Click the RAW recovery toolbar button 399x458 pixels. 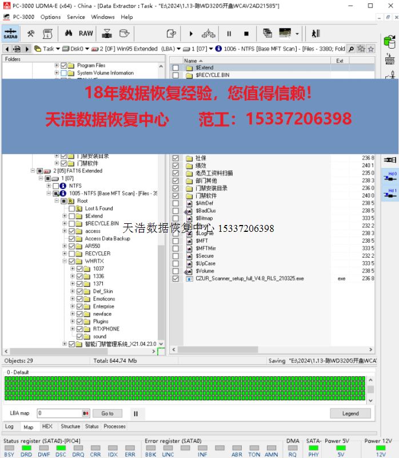click(86, 34)
